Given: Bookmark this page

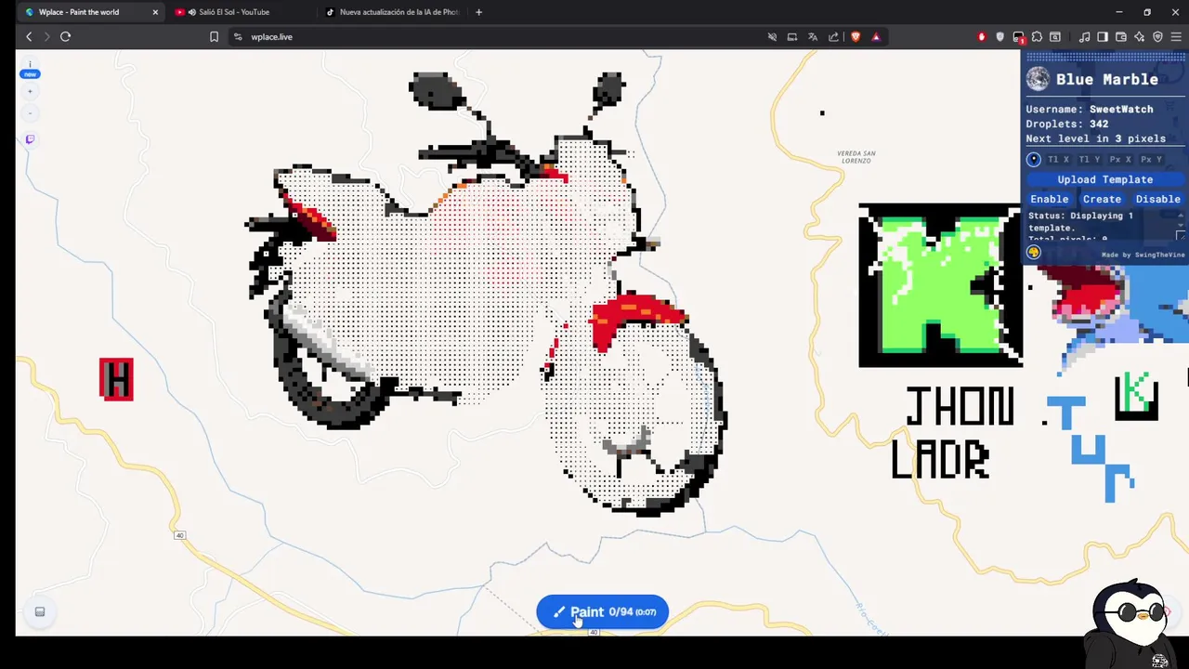Looking at the screenshot, I should pos(214,36).
